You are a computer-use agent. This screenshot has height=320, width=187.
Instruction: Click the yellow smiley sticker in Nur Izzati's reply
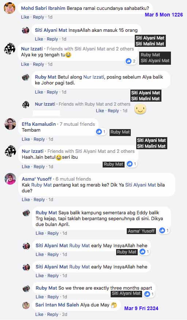pyautogui.click(x=140, y=109)
